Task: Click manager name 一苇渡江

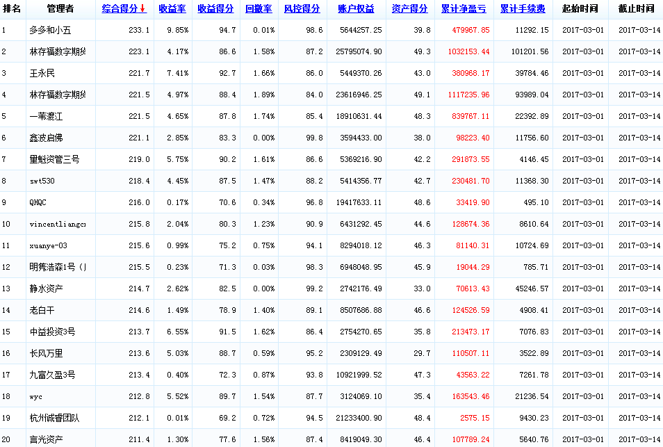Action: pyautogui.click(x=46, y=116)
